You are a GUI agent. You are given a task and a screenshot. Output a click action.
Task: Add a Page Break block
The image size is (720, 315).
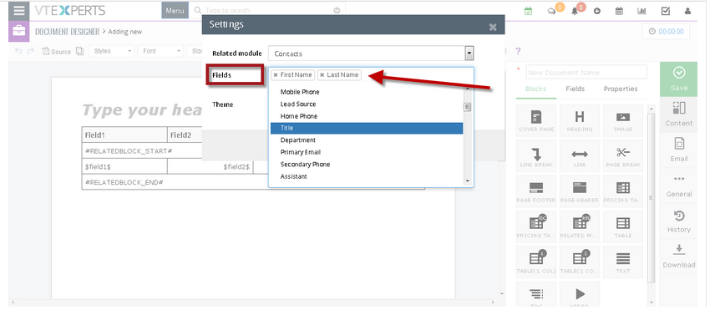(x=623, y=156)
